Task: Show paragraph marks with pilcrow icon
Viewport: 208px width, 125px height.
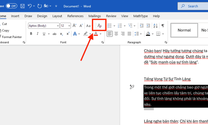Action: [163, 26]
